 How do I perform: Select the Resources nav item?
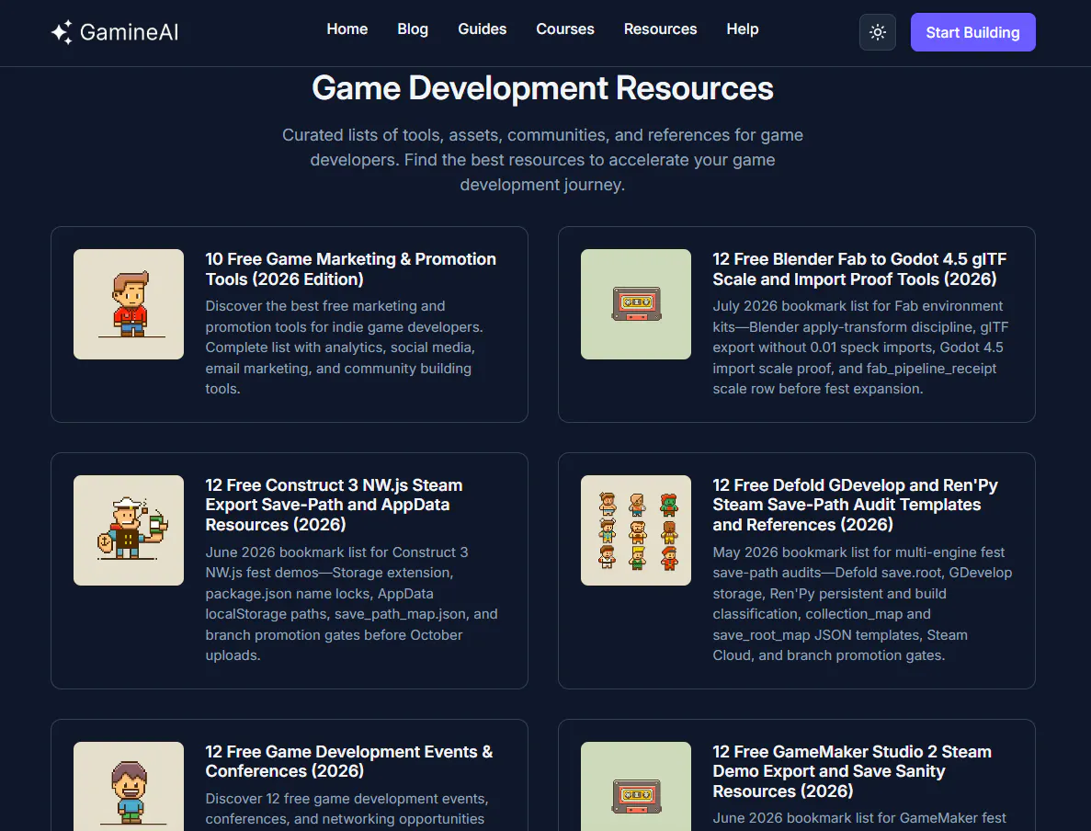coord(660,29)
